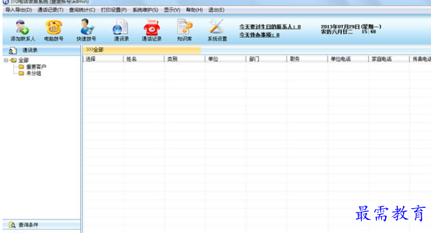Screen dimensions: 431x233
Task: Click the 今天要过生日的联系人 link
Action: 270,27
